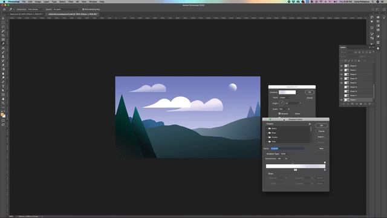The height and width of the screenshot is (218, 387).
Task: Select the Eraser tool
Action: click(3, 65)
